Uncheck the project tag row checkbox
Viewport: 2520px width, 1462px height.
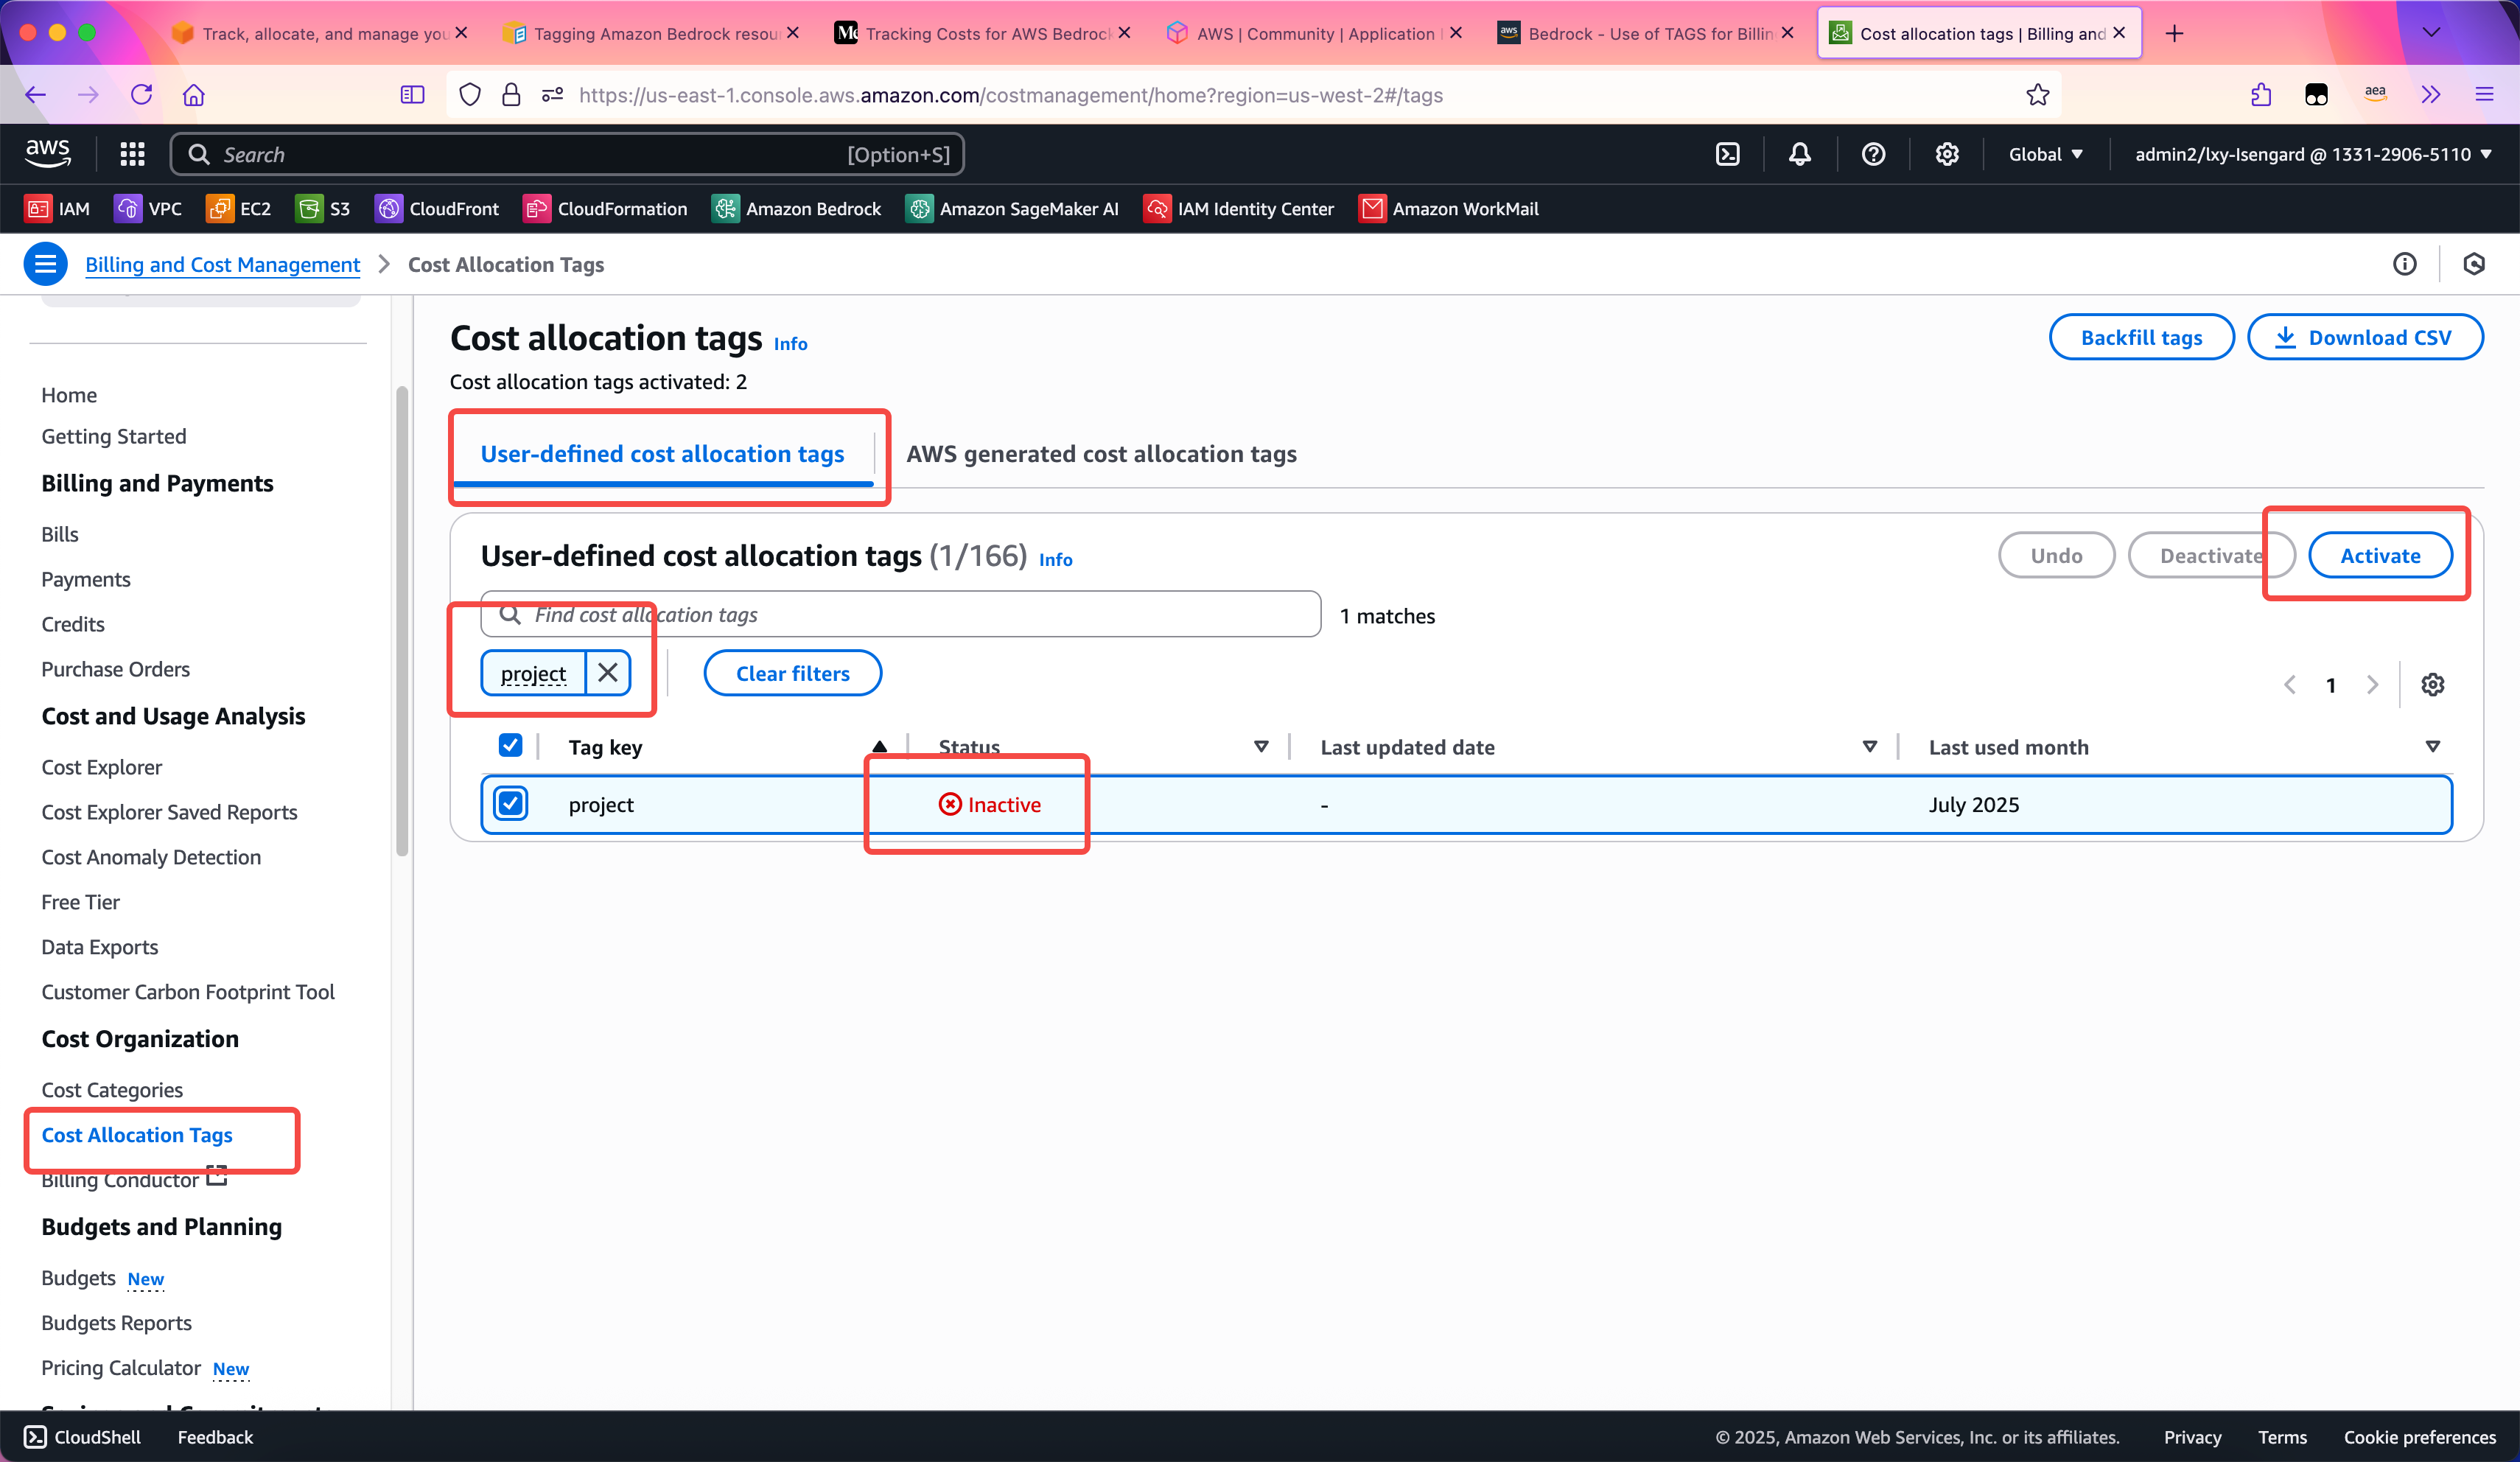510,804
